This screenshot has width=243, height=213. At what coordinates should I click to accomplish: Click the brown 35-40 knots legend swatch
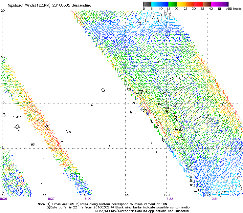pos(207,4)
